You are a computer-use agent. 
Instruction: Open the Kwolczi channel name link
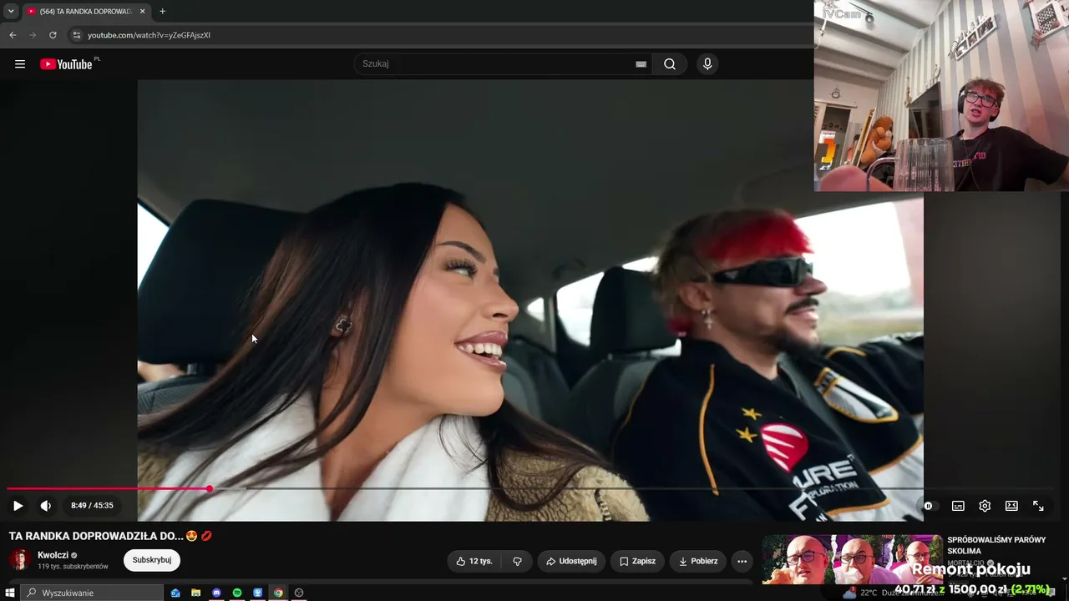[53, 555]
